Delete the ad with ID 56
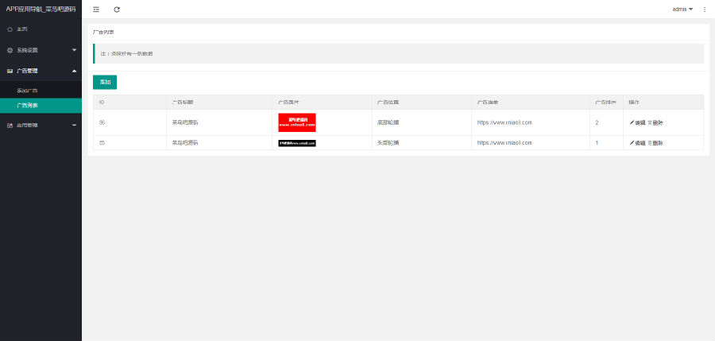 pos(655,122)
